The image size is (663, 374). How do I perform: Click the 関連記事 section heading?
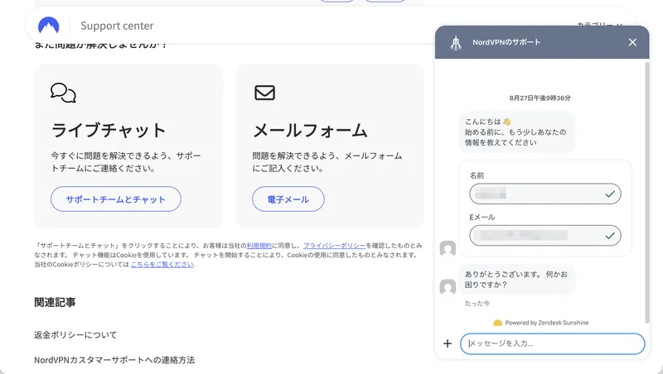pos(55,302)
